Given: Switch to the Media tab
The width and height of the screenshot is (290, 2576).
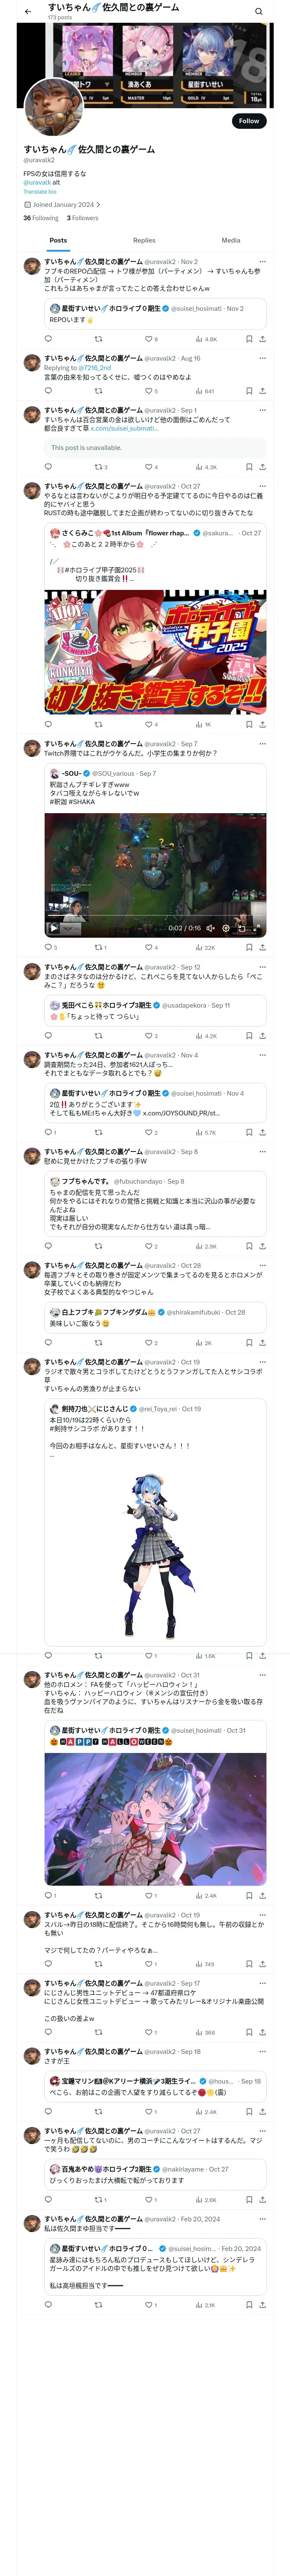Looking at the screenshot, I should tap(231, 240).
